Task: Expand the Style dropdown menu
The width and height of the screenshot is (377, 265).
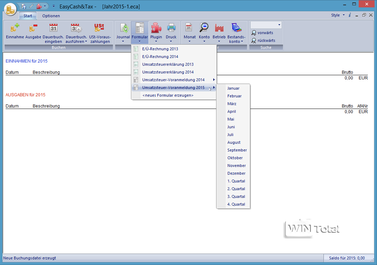Action: 344,15
